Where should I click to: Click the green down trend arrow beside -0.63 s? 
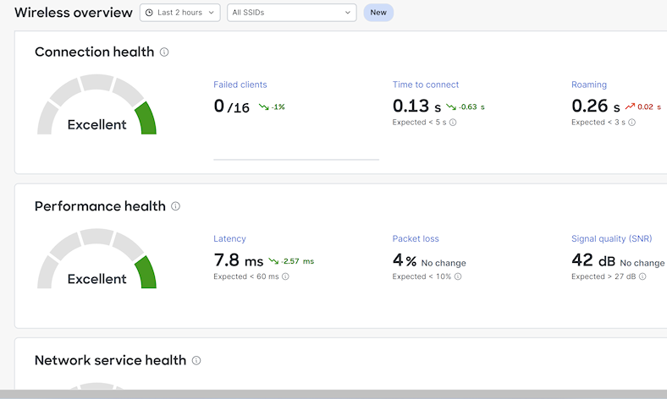(451, 107)
